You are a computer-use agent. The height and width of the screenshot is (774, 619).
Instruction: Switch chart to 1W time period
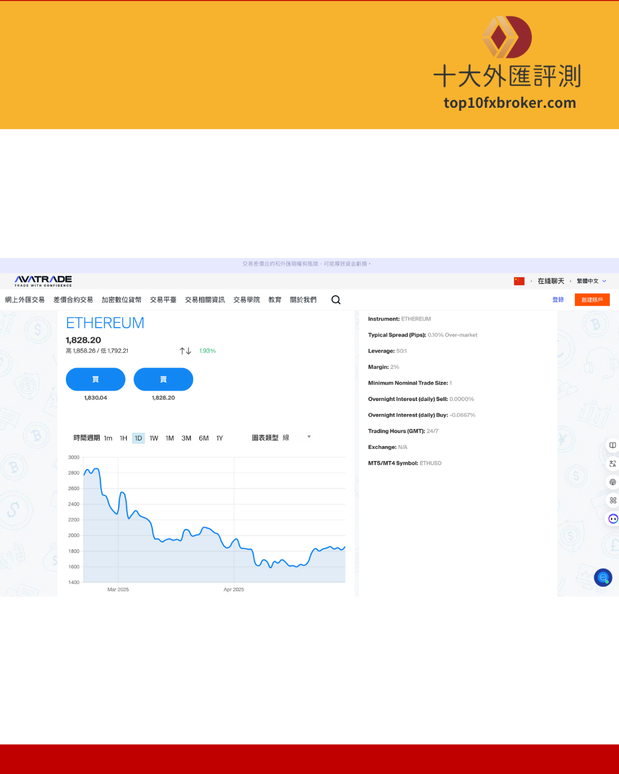click(154, 438)
